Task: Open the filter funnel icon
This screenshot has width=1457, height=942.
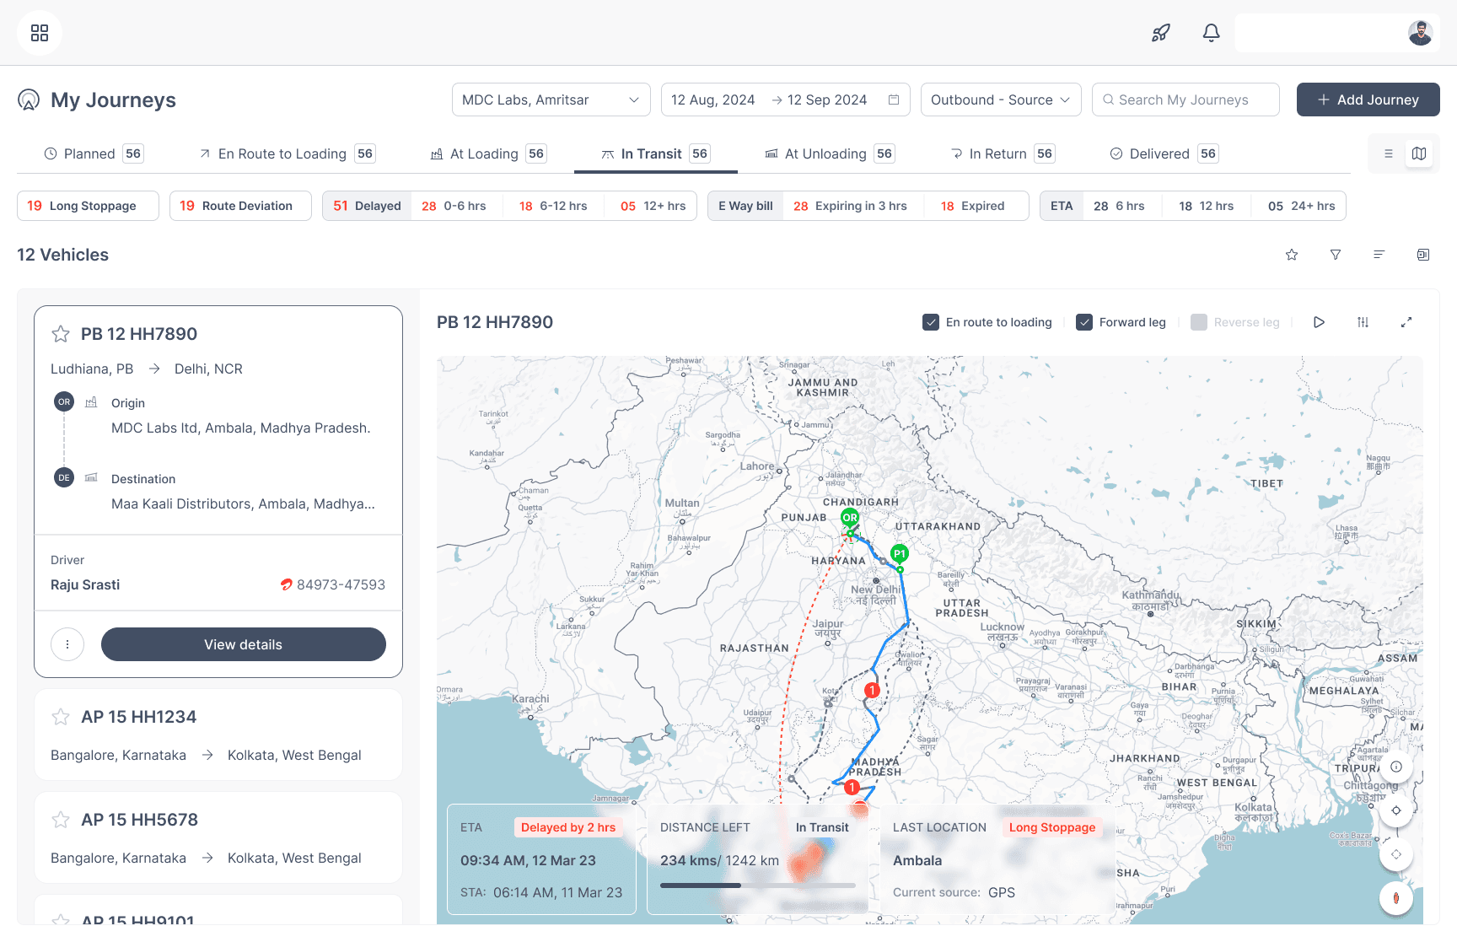Action: coord(1336,255)
